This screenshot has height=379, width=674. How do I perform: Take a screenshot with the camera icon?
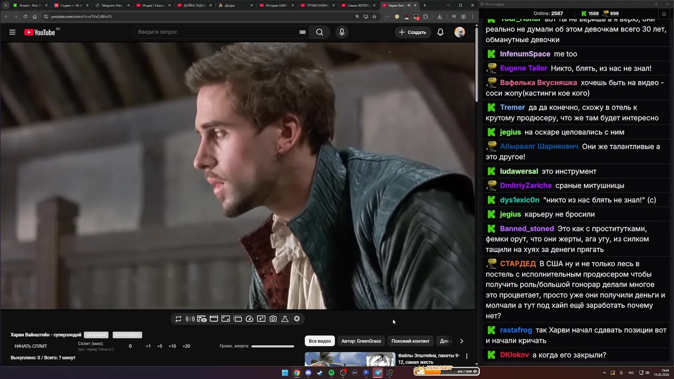tap(273, 319)
